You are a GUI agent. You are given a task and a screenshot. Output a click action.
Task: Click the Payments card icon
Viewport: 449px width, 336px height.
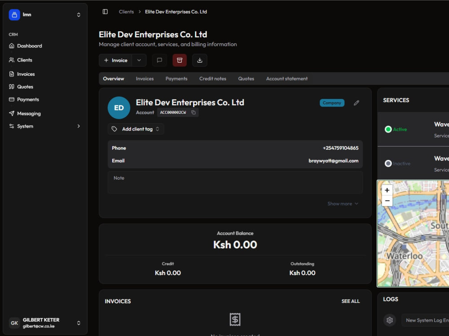pyautogui.click(x=12, y=99)
